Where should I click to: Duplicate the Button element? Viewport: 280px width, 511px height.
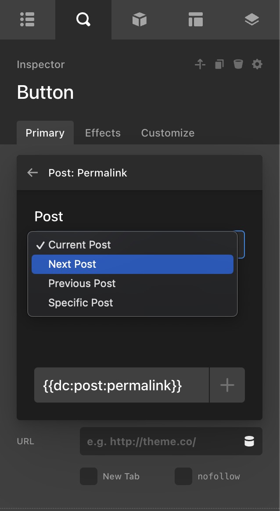[x=219, y=65]
